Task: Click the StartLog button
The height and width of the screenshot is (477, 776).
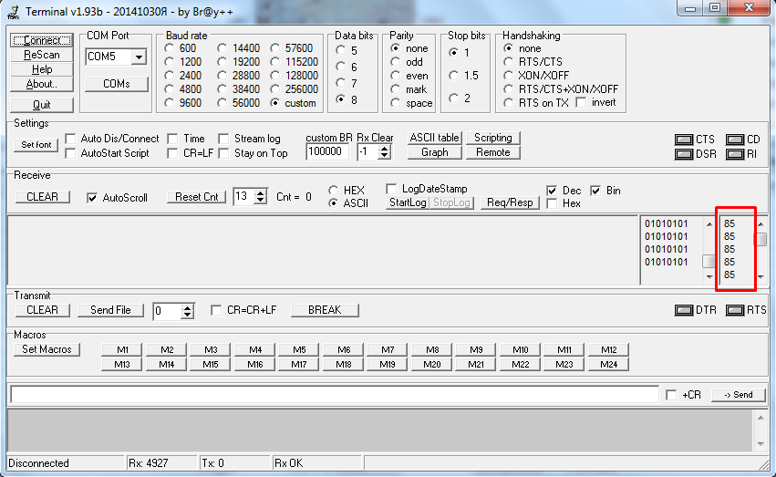Action: point(408,202)
